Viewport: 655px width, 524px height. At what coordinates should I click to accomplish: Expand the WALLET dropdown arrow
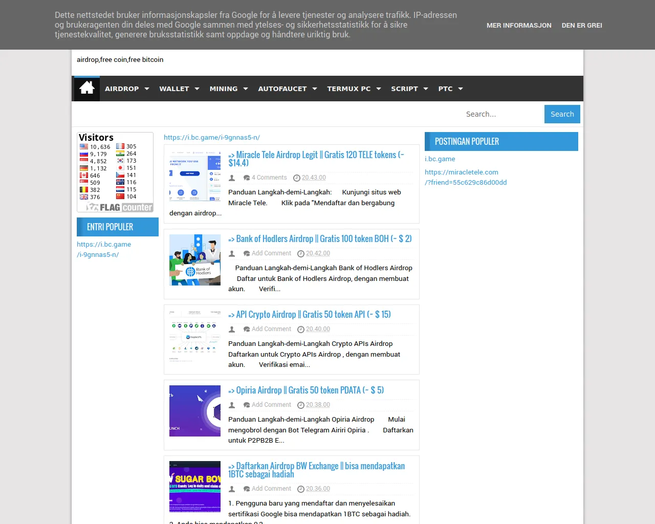point(197,89)
